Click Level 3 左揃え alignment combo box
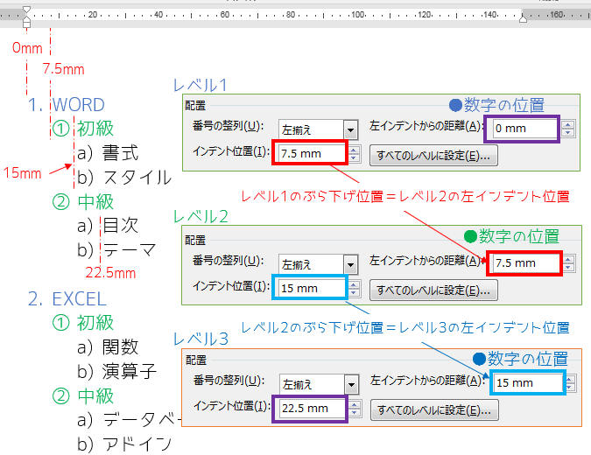Image resolution: width=591 pixels, height=455 pixels. (319, 385)
